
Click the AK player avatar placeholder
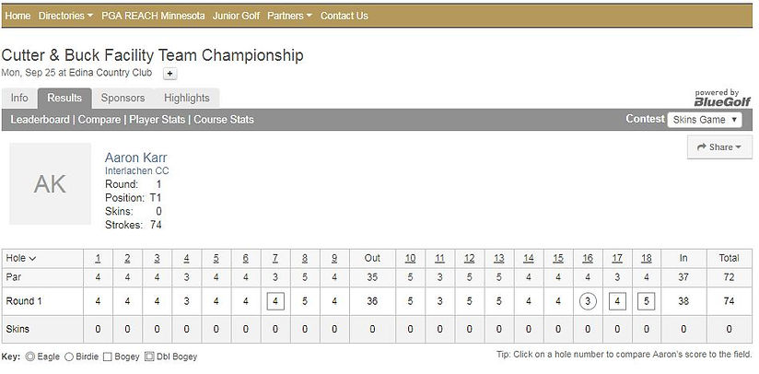pos(51,184)
